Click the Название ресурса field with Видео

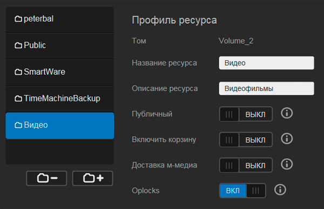tap(267, 63)
